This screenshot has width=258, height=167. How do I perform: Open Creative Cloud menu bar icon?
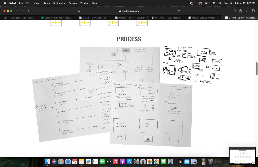pyautogui.click(x=200, y=3)
